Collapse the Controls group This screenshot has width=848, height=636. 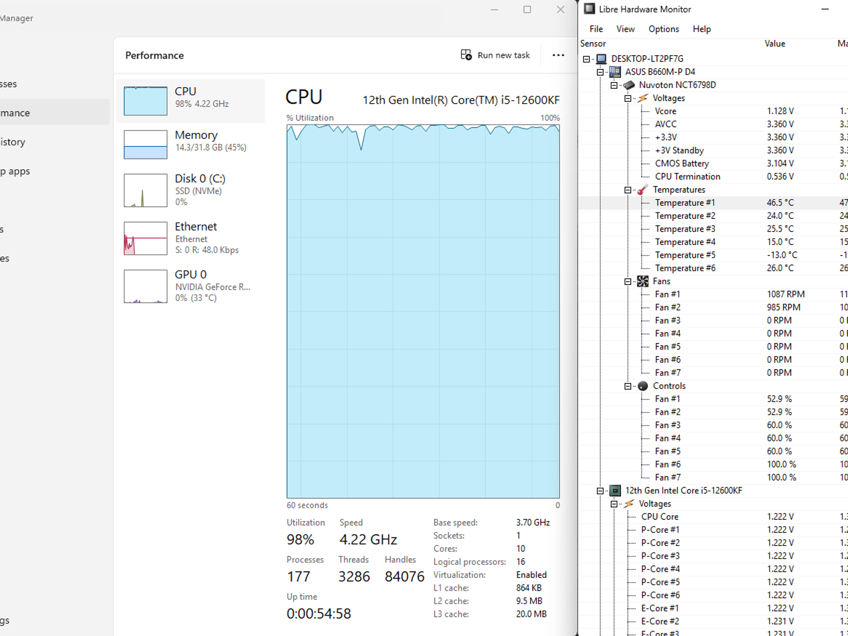click(x=628, y=386)
